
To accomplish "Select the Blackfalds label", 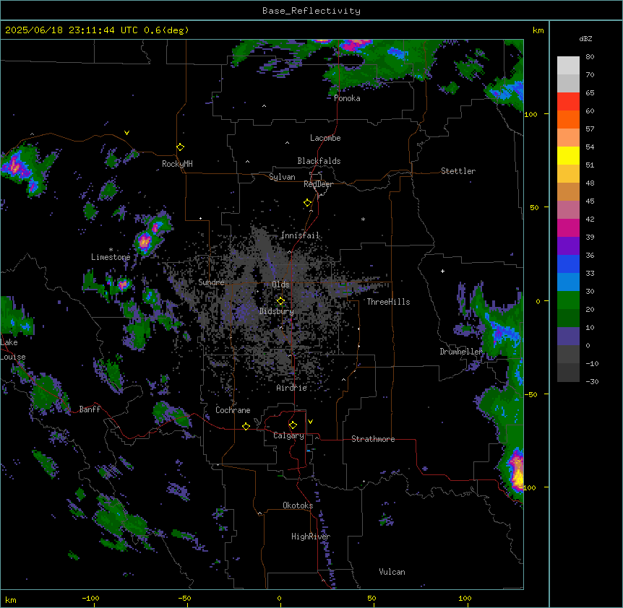I will (x=319, y=161).
